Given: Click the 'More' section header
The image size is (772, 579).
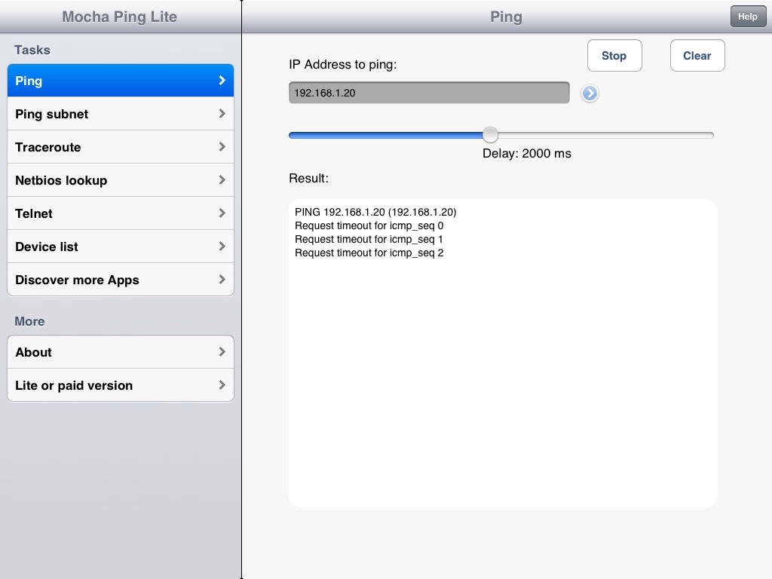Looking at the screenshot, I should click(x=29, y=321).
